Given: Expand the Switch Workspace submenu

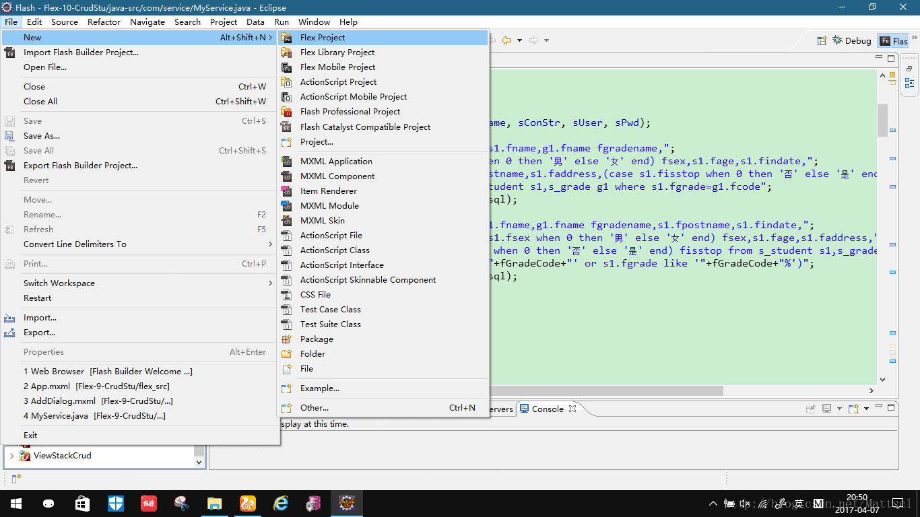Looking at the screenshot, I should coord(271,283).
